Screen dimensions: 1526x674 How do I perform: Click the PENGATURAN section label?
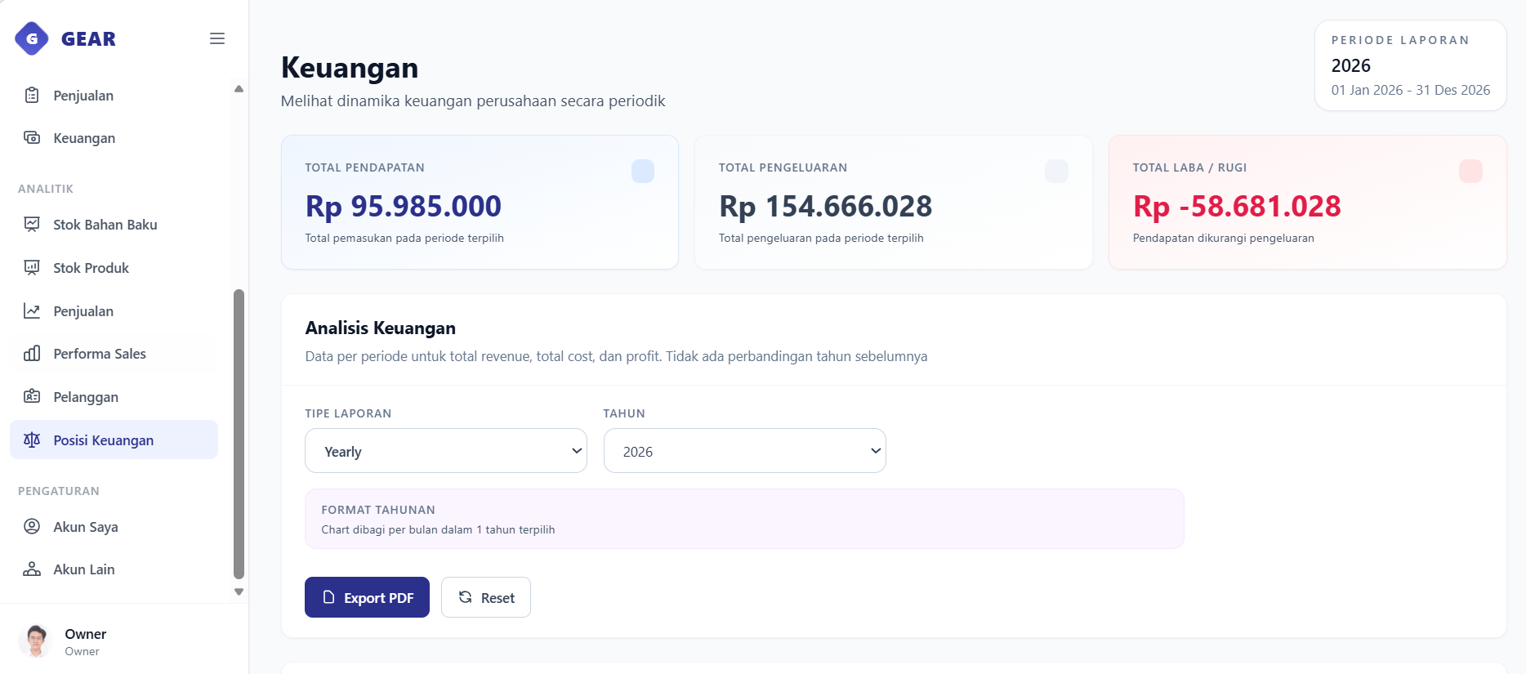[x=59, y=491]
